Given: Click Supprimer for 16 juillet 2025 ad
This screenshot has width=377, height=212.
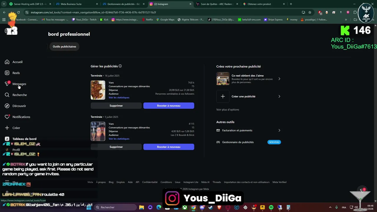Looking at the screenshot, I should coord(116,106).
